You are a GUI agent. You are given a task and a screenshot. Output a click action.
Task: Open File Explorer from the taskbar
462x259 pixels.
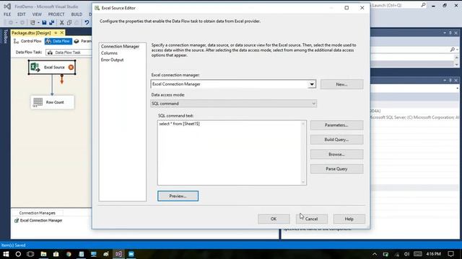click(43, 254)
